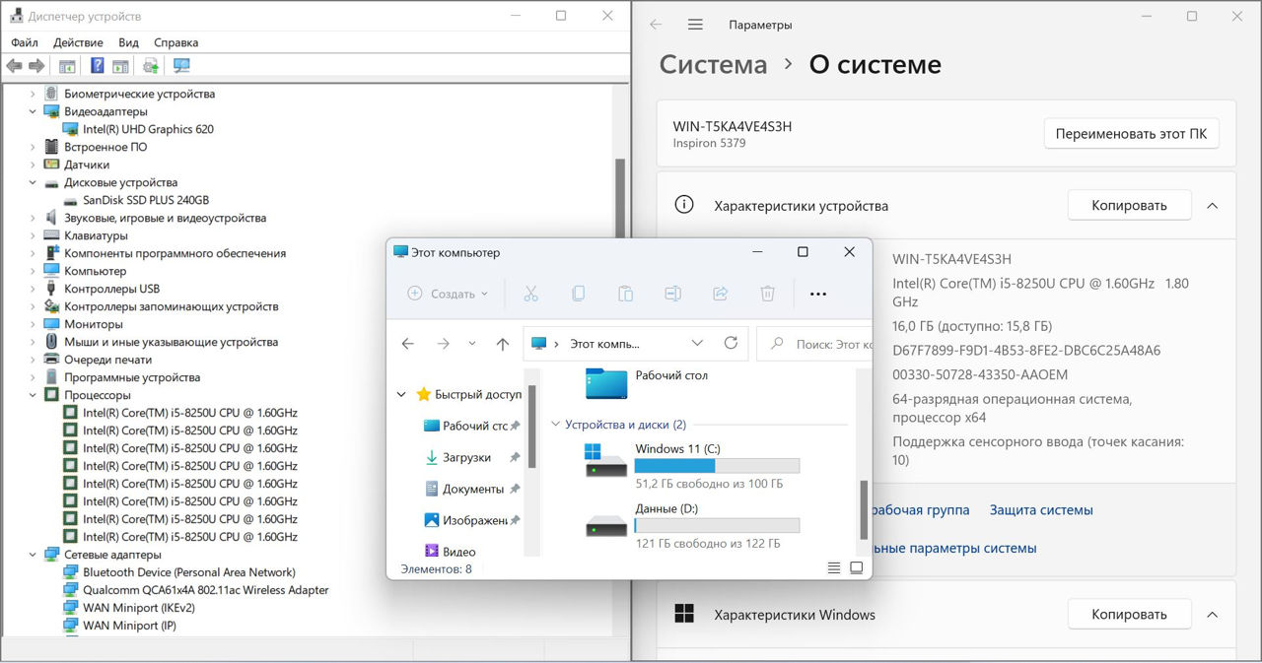Screen dimensions: 1262x663
Task: Open the address bar history dropdown
Action: [697, 344]
